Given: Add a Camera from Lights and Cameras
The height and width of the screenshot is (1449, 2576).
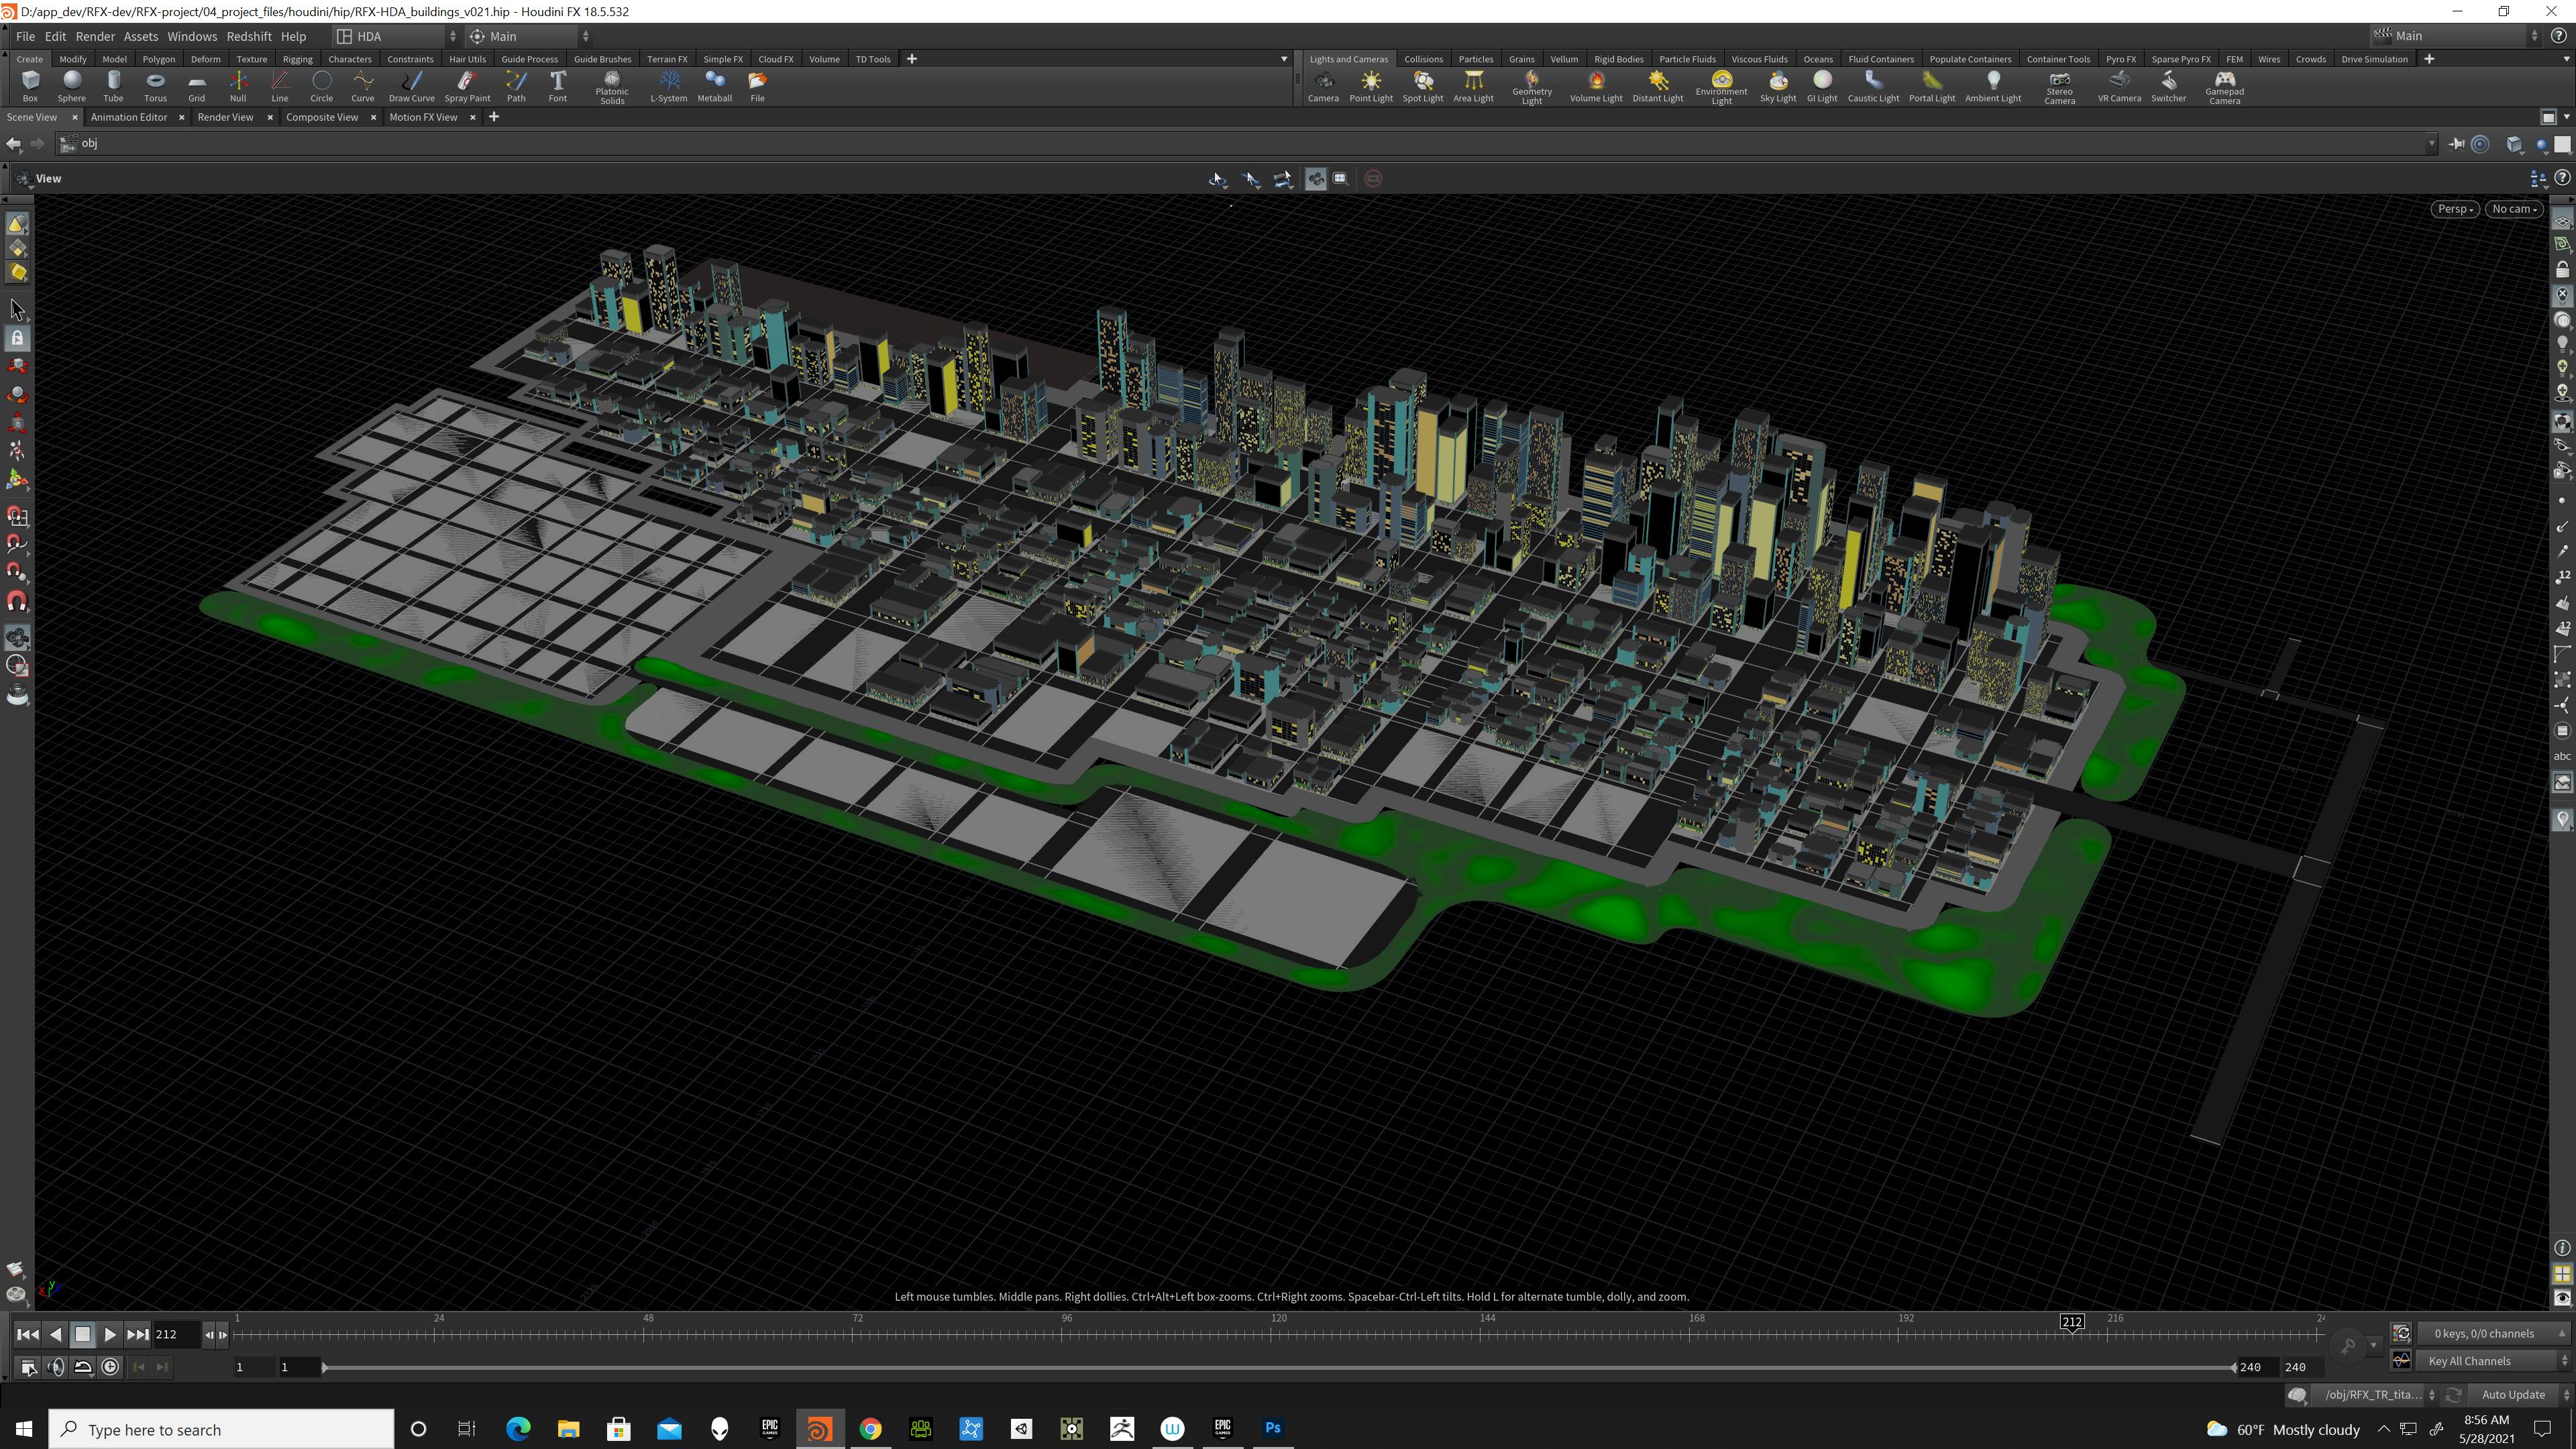Looking at the screenshot, I should (x=1323, y=86).
